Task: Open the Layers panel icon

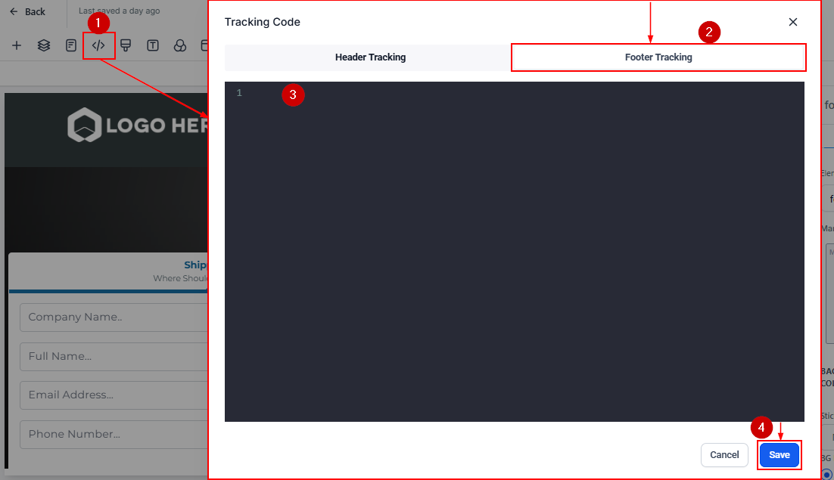Action: point(44,45)
